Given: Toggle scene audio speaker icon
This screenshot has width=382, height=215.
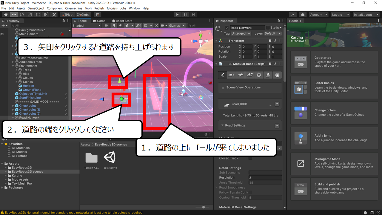Looking at the screenshot, I should coord(120,26).
